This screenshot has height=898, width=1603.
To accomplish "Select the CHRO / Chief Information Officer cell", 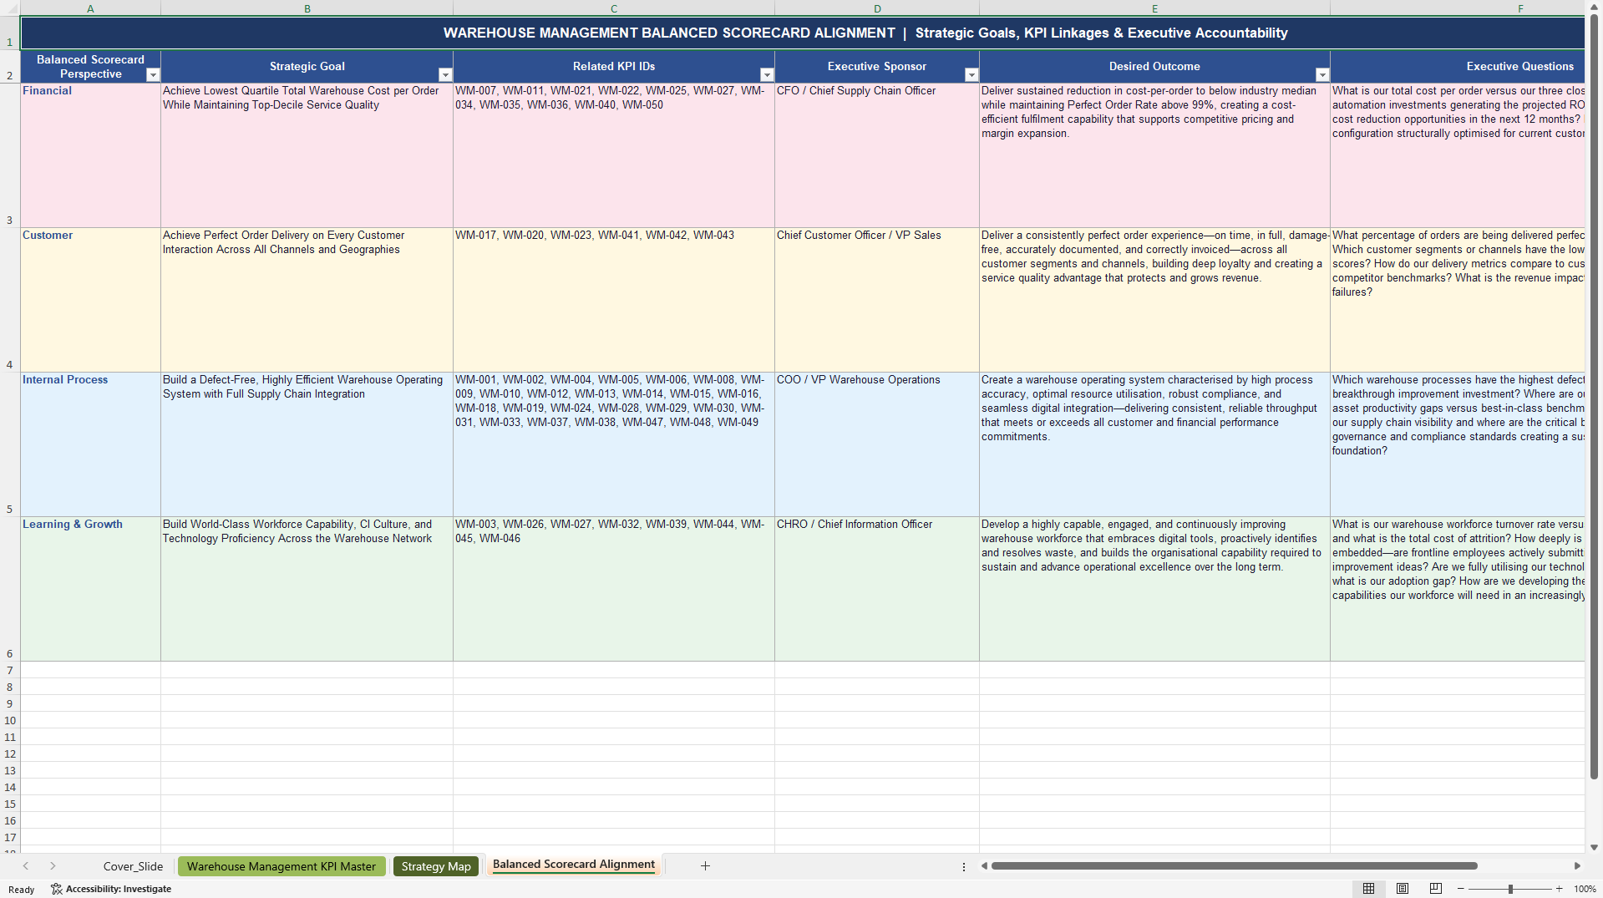I will pyautogui.click(x=877, y=589).
